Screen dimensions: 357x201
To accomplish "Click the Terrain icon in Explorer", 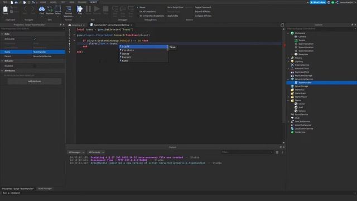I will point(296,40).
